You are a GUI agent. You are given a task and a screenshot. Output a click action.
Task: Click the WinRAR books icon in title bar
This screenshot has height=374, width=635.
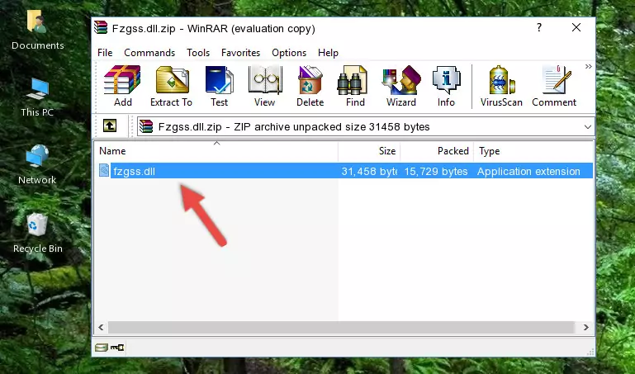(101, 27)
